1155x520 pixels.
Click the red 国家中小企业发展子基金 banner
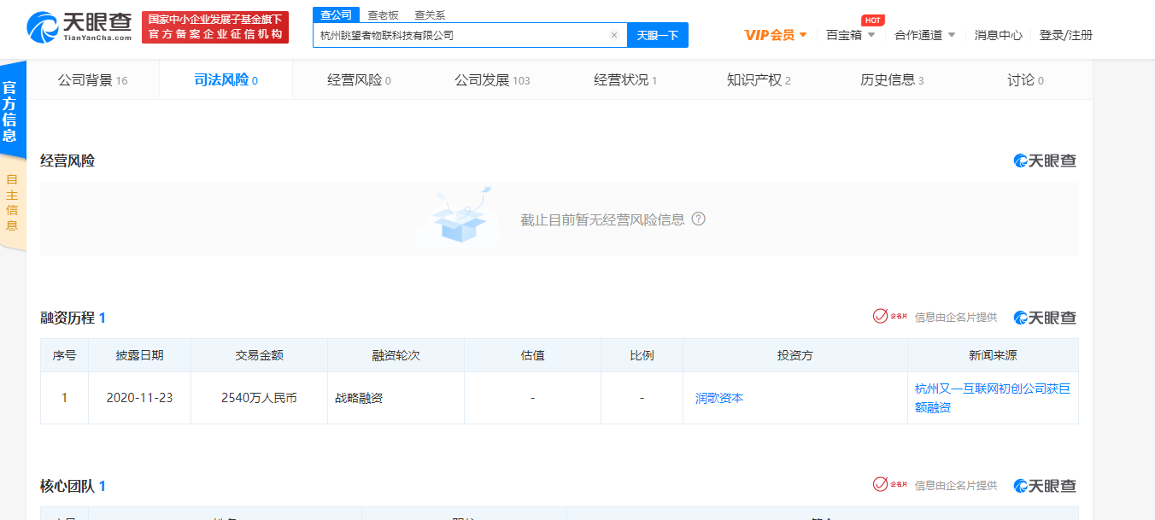[x=214, y=27]
